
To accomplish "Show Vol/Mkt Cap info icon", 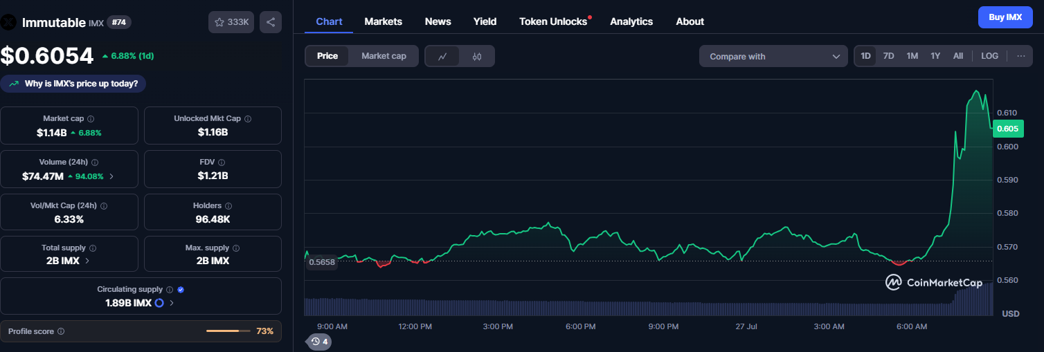I will click(104, 206).
